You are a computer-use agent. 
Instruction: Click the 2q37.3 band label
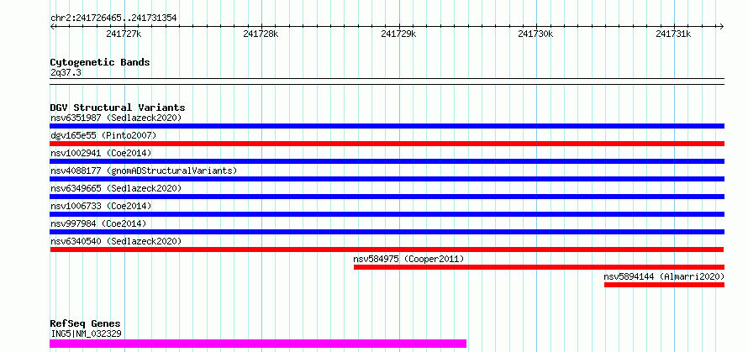click(x=66, y=72)
